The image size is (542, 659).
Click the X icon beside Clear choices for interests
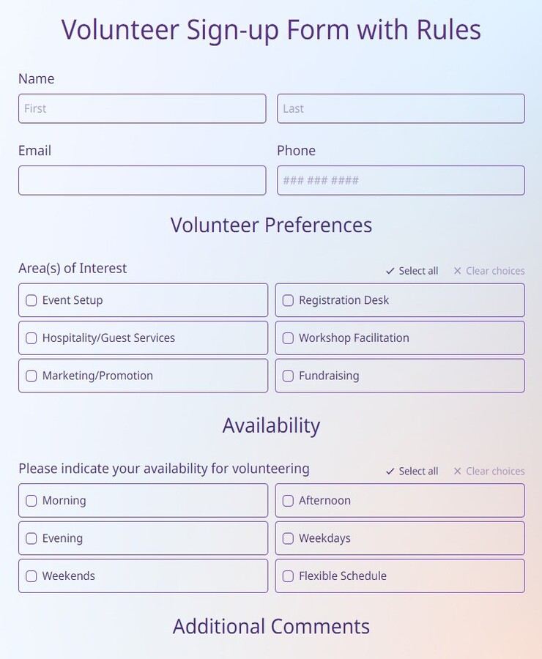[x=458, y=270]
